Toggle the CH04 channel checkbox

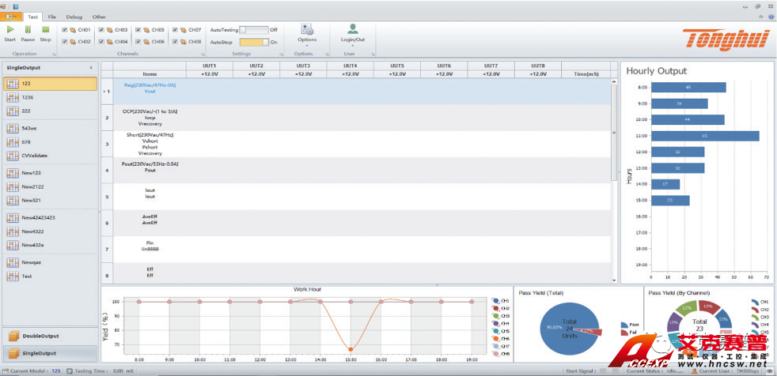[101, 42]
